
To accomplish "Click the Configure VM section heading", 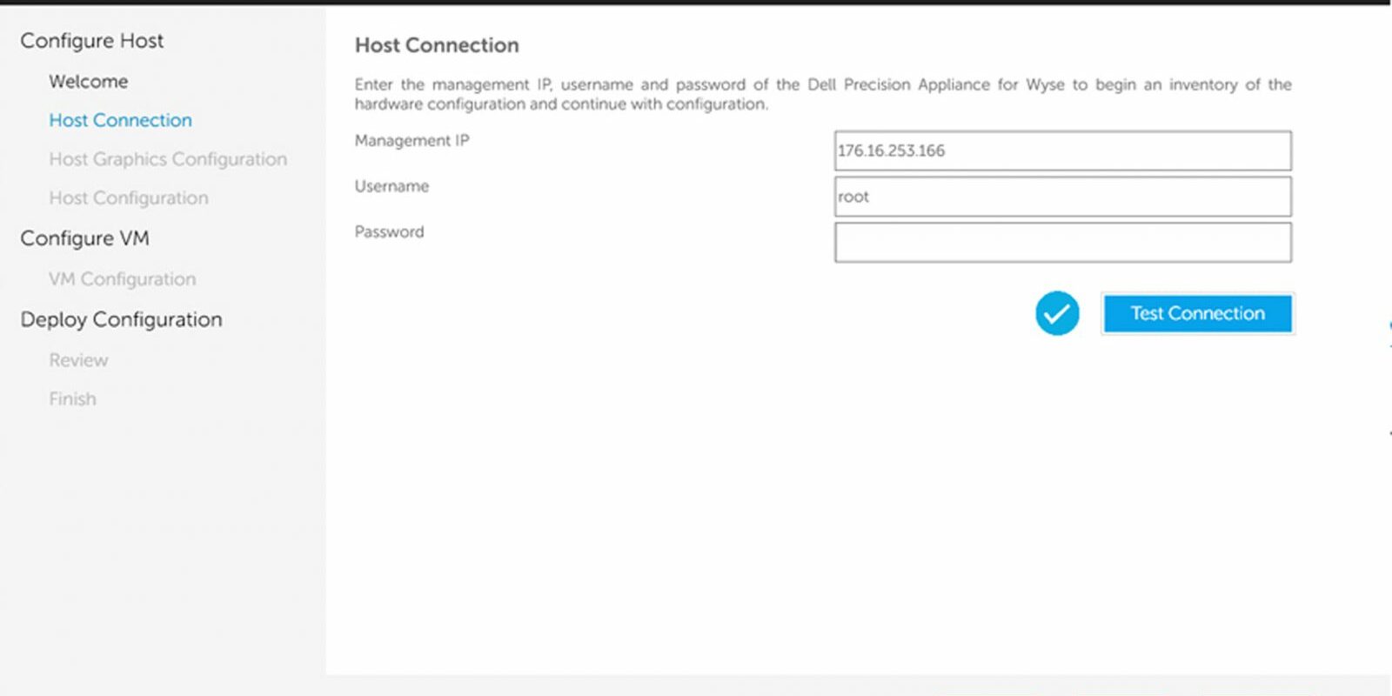I will click(x=84, y=238).
